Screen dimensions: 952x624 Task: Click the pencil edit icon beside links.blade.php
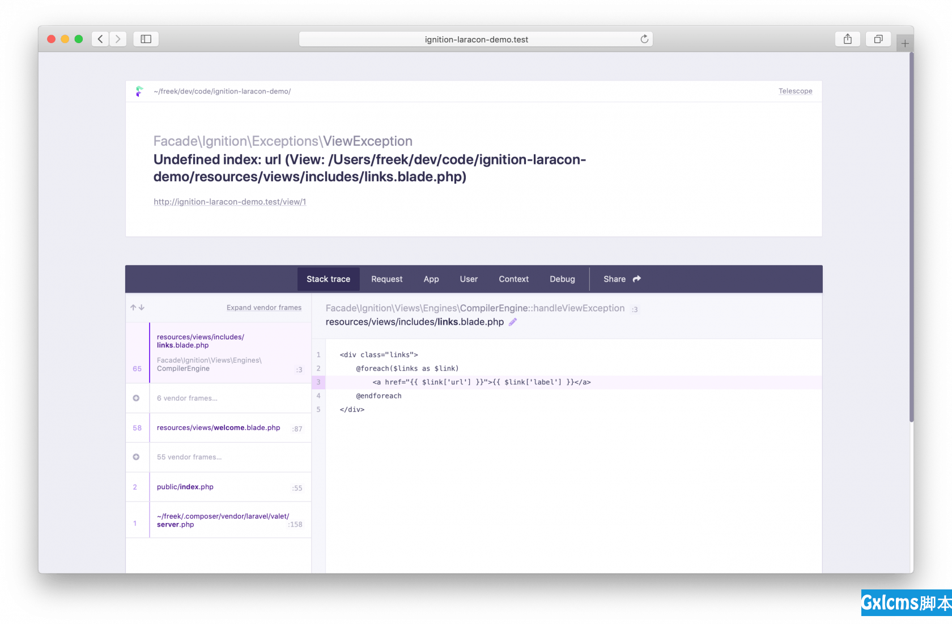coord(513,322)
